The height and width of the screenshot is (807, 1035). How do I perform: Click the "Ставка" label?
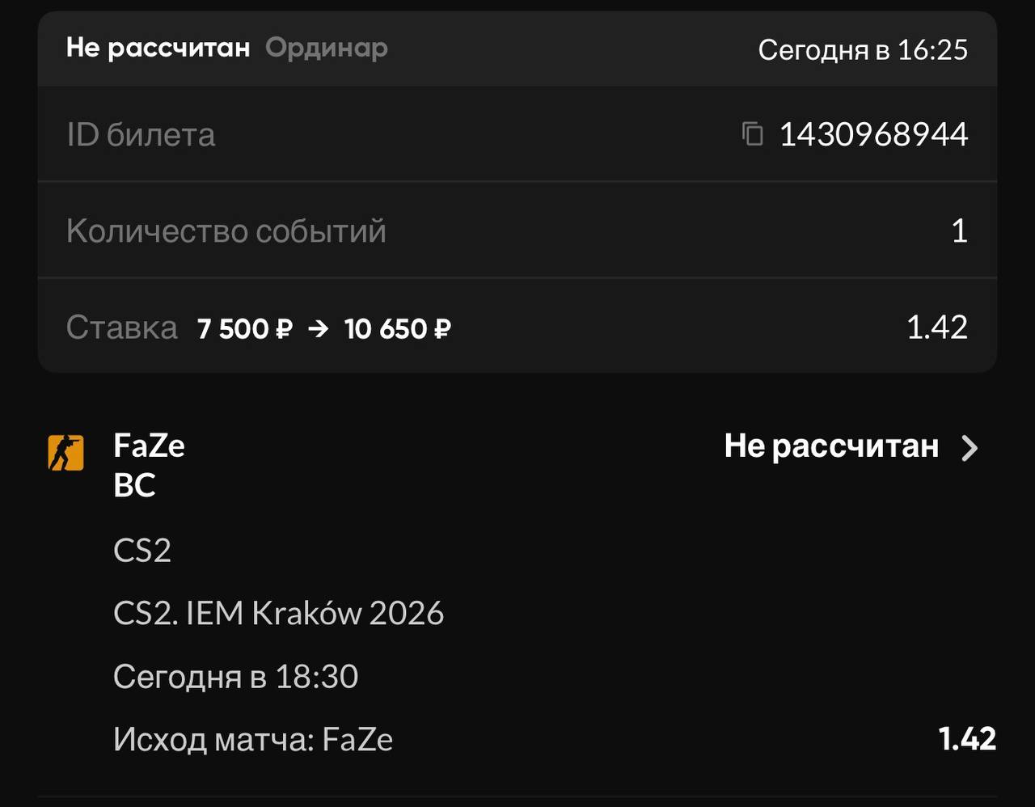pos(121,327)
